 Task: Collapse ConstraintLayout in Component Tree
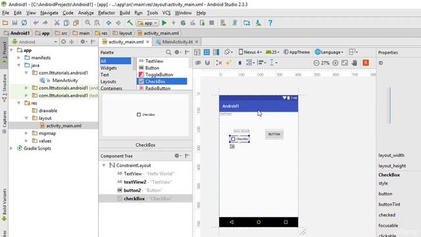coord(104,165)
